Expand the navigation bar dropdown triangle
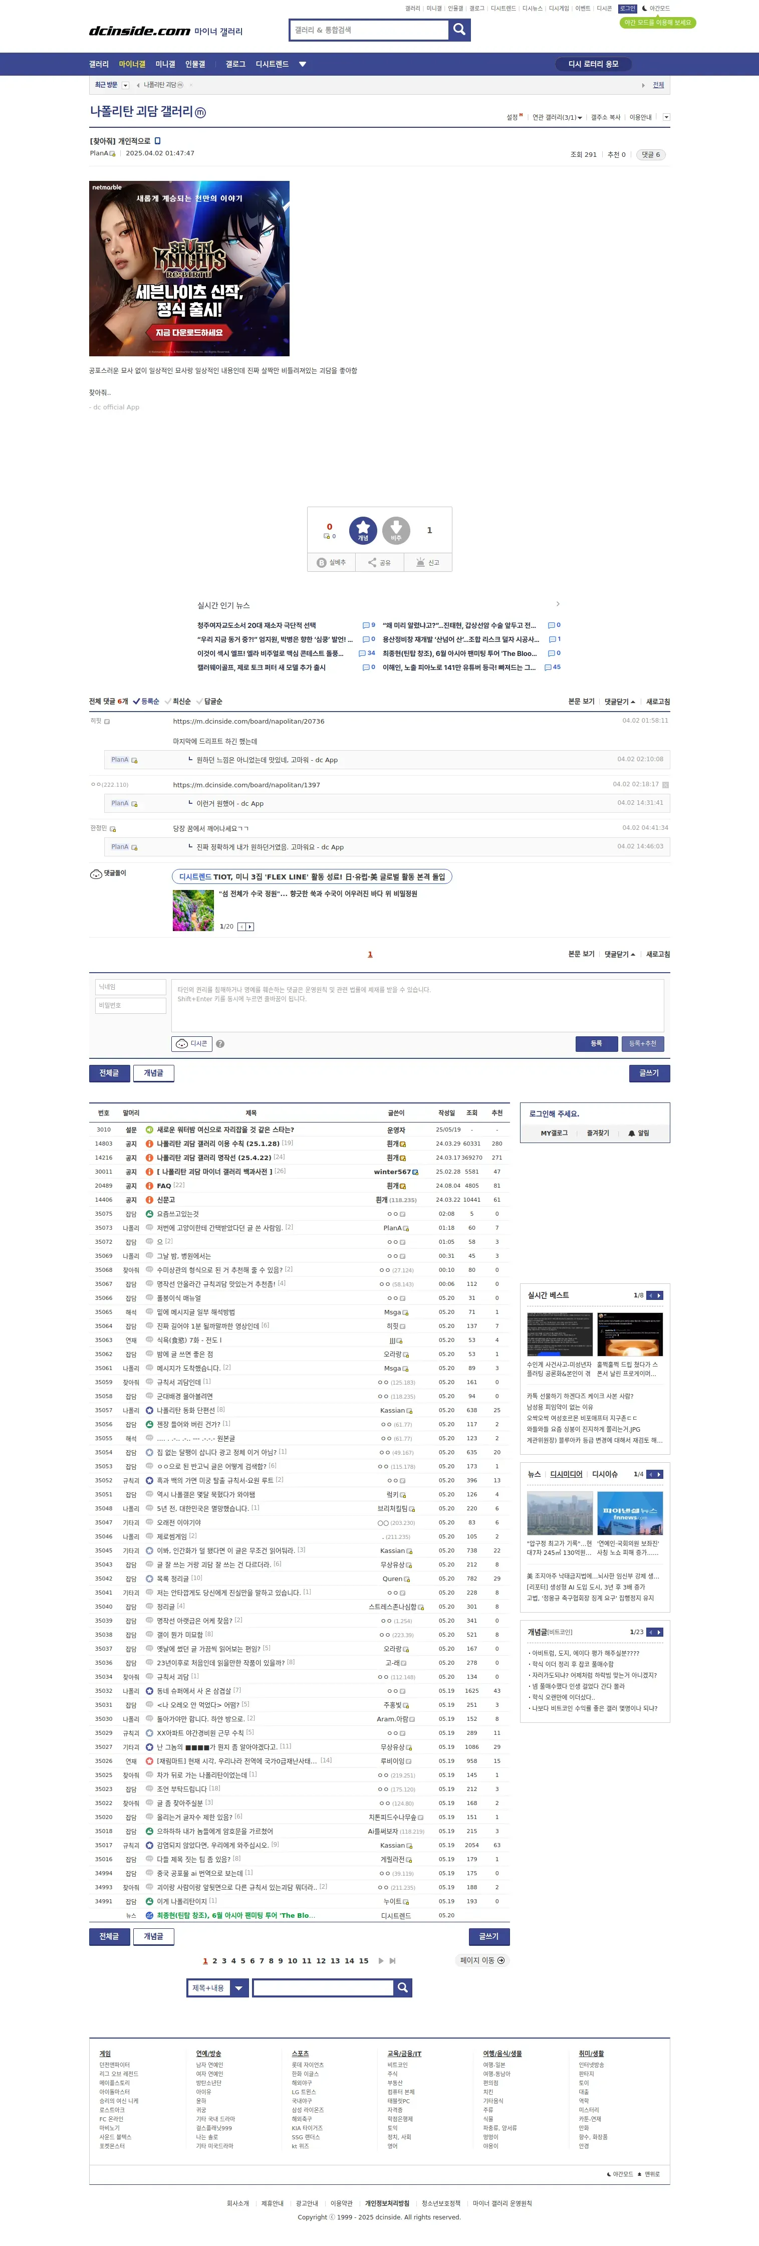759x2246 pixels. click(x=303, y=65)
